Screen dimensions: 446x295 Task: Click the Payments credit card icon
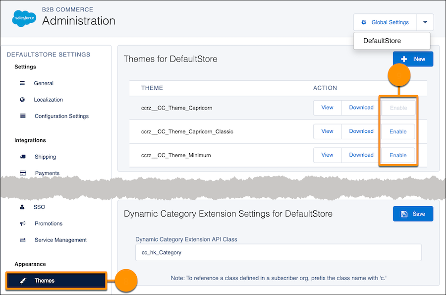pyautogui.click(x=23, y=173)
